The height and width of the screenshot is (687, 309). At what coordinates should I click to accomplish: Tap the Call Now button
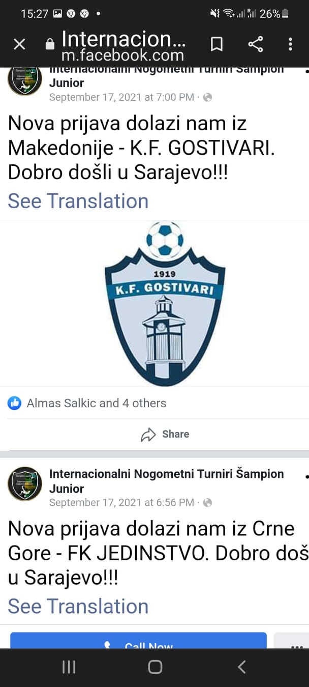point(138,641)
